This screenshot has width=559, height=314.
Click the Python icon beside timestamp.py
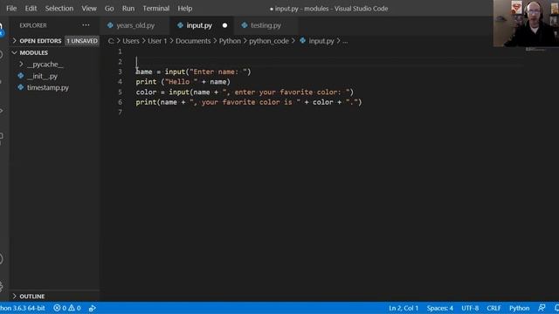[x=21, y=87]
